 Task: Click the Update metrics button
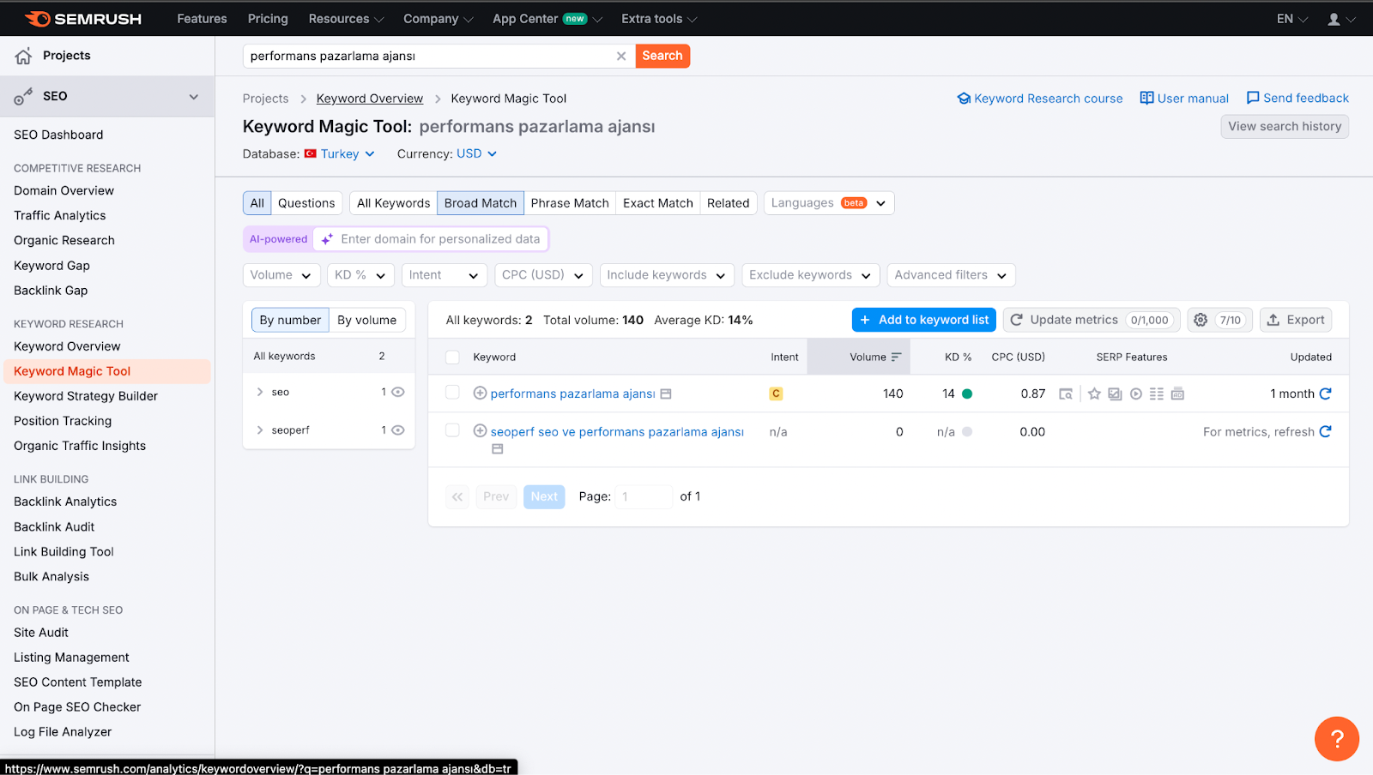(1092, 320)
